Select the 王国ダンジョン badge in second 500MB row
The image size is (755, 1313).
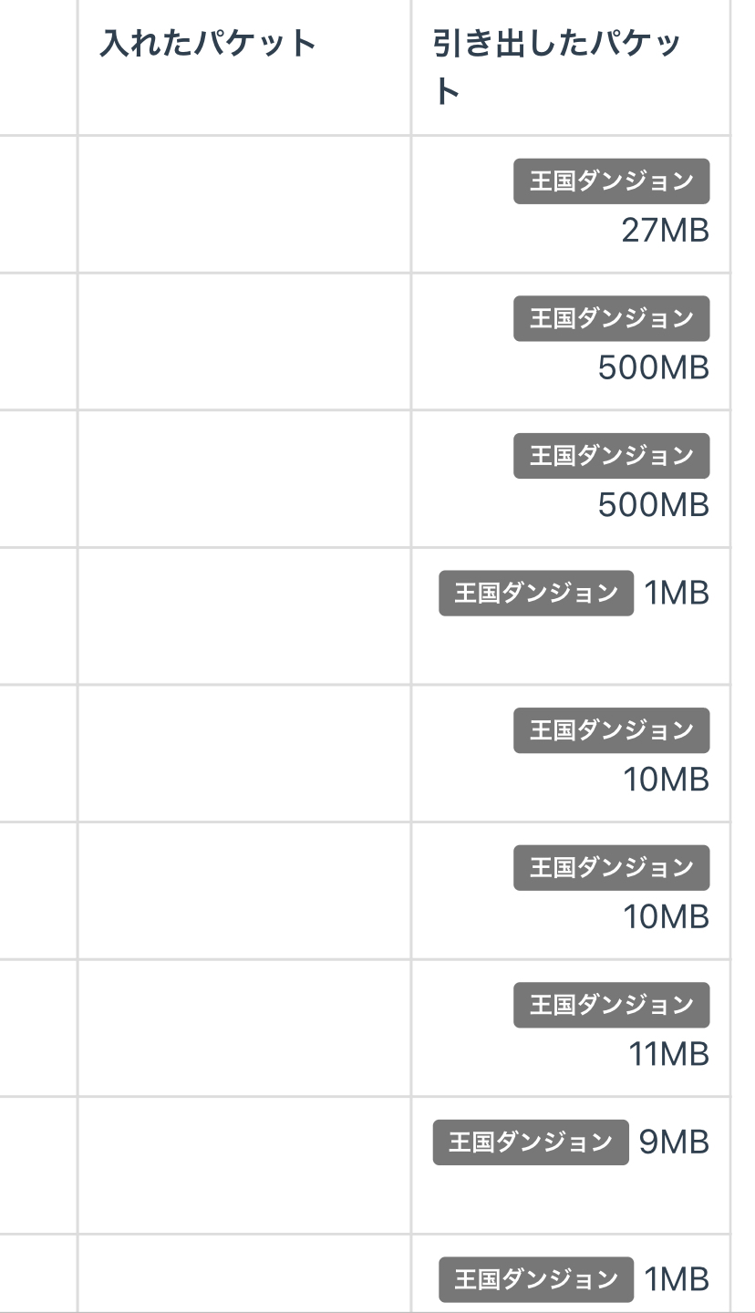point(611,455)
